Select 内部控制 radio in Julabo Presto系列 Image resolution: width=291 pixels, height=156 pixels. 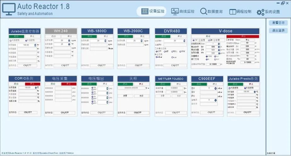pyautogui.click(x=229, y=88)
